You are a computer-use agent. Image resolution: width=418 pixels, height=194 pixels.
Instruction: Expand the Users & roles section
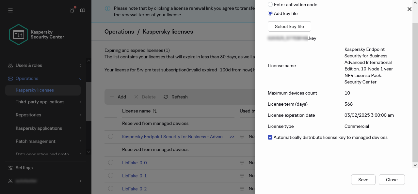tap(29, 65)
